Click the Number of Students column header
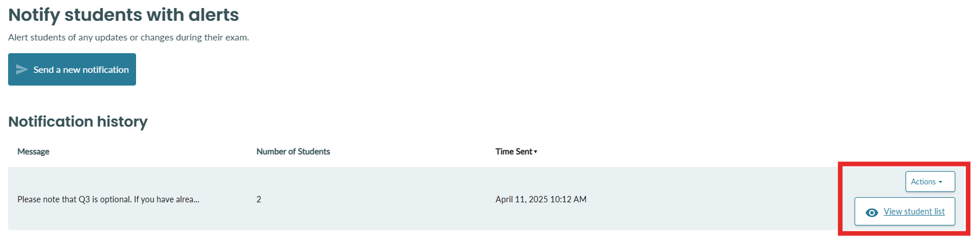The width and height of the screenshot is (975, 248). (293, 151)
